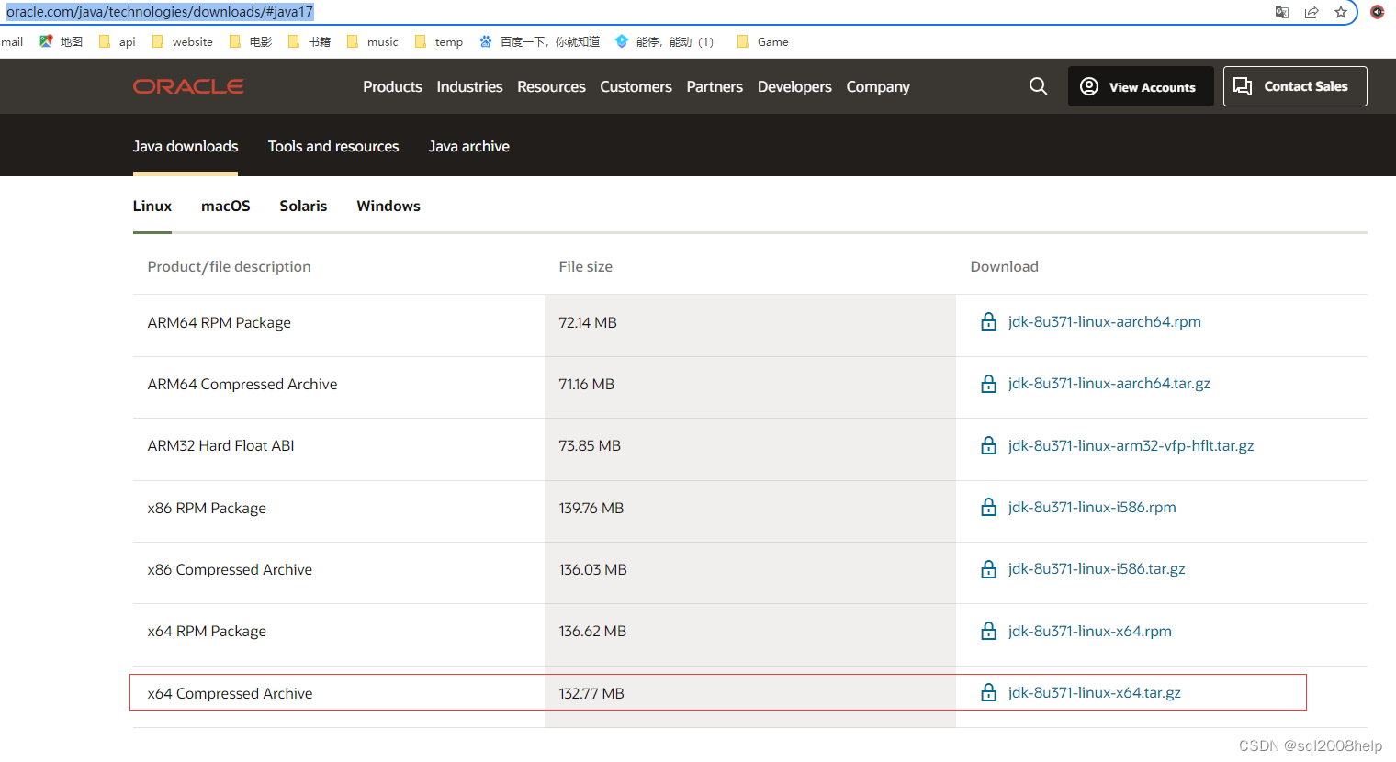Click the View Accounts button
1396x762 pixels.
point(1141,86)
